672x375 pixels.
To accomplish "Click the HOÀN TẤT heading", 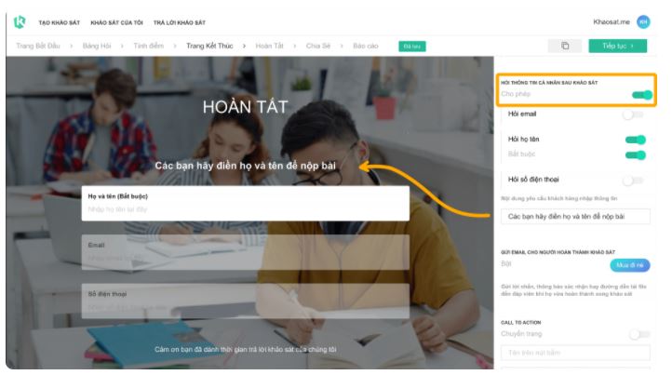I will coord(245,107).
